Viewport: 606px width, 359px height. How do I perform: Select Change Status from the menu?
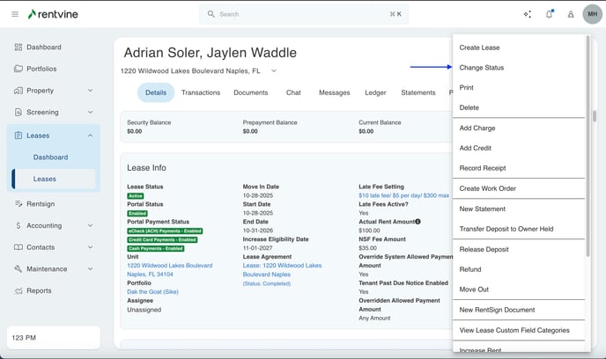pos(482,68)
